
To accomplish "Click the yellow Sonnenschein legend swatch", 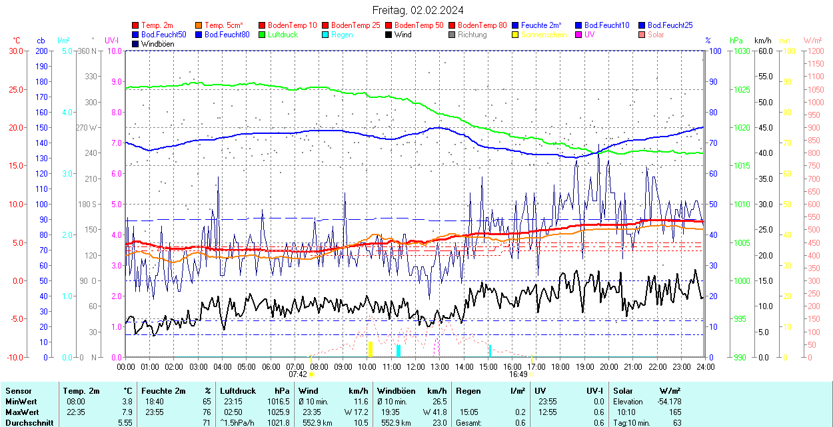I will pyautogui.click(x=516, y=35).
